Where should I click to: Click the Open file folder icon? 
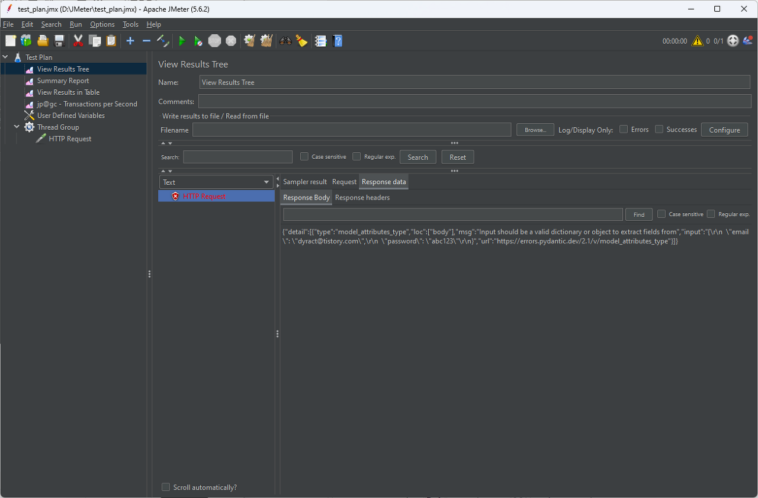[x=43, y=41]
